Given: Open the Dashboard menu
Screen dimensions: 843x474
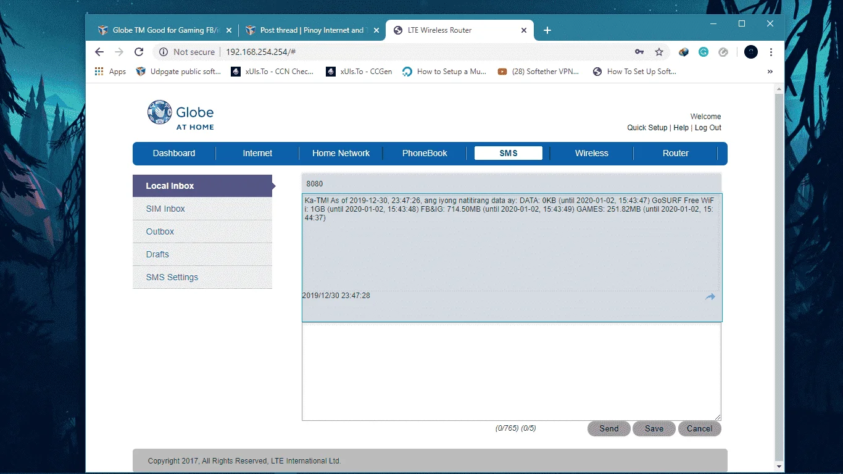Looking at the screenshot, I should point(174,153).
